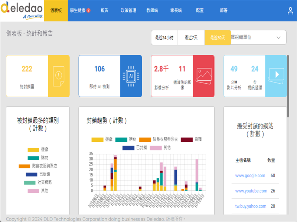Toggle 社交網路 in category chart legend
This screenshot has height=222, width=297.
pos(38,182)
